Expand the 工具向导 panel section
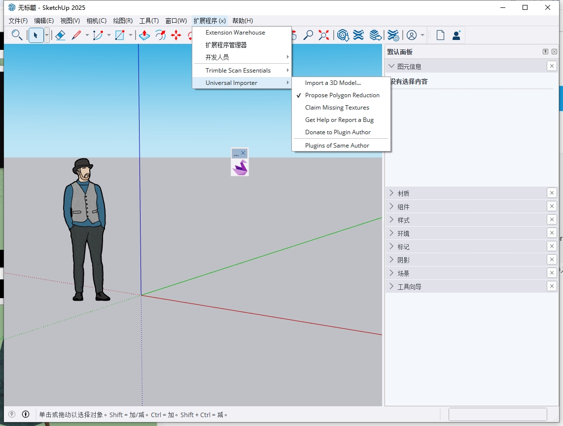This screenshot has height=426, width=563. point(391,286)
